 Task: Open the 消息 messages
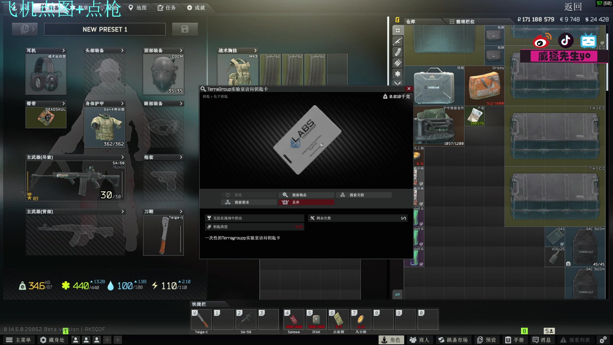click(541, 340)
